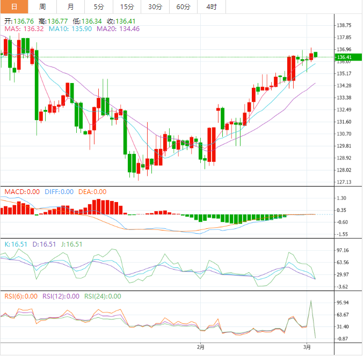
Task: Click the MA5: 136.32 label
Action: pos(24,29)
